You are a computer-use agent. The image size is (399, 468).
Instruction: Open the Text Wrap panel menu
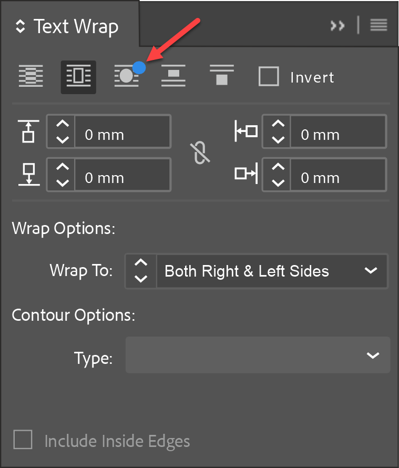click(378, 25)
